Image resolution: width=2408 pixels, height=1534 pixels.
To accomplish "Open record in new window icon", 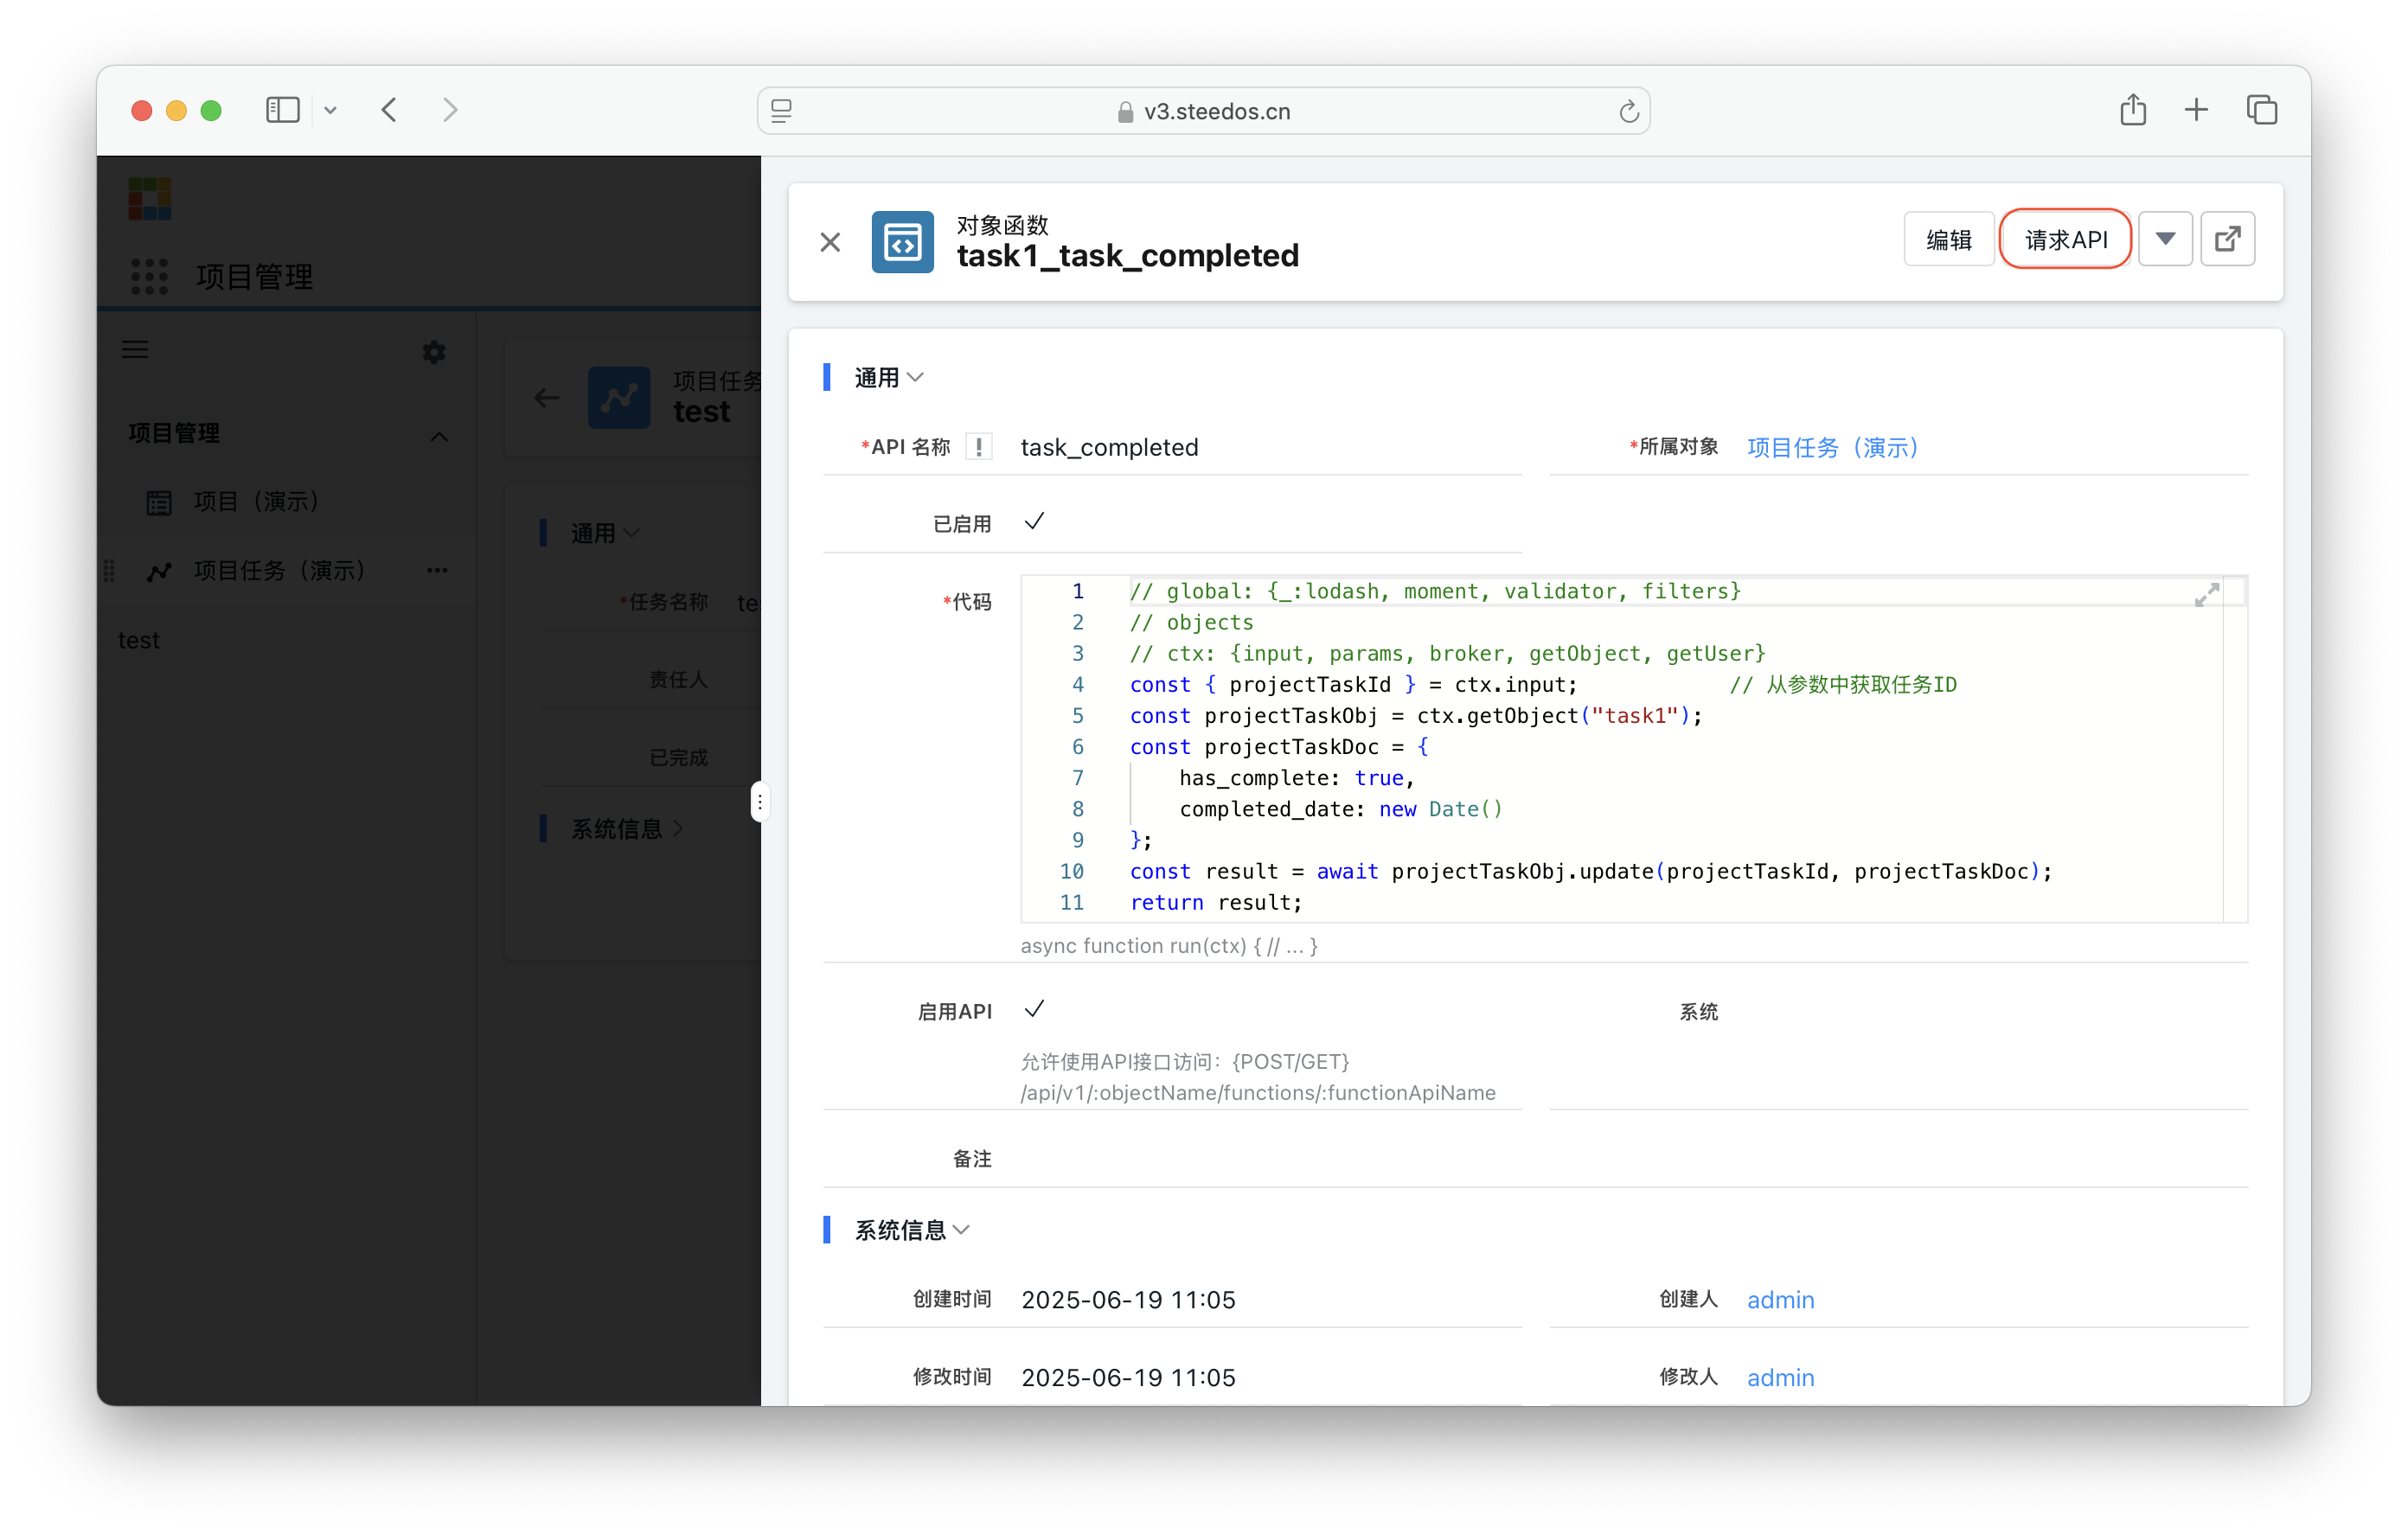I will click(x=2227, y=239).
